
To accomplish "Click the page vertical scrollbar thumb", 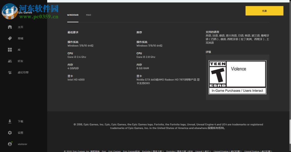I will (x=290, y=132).
